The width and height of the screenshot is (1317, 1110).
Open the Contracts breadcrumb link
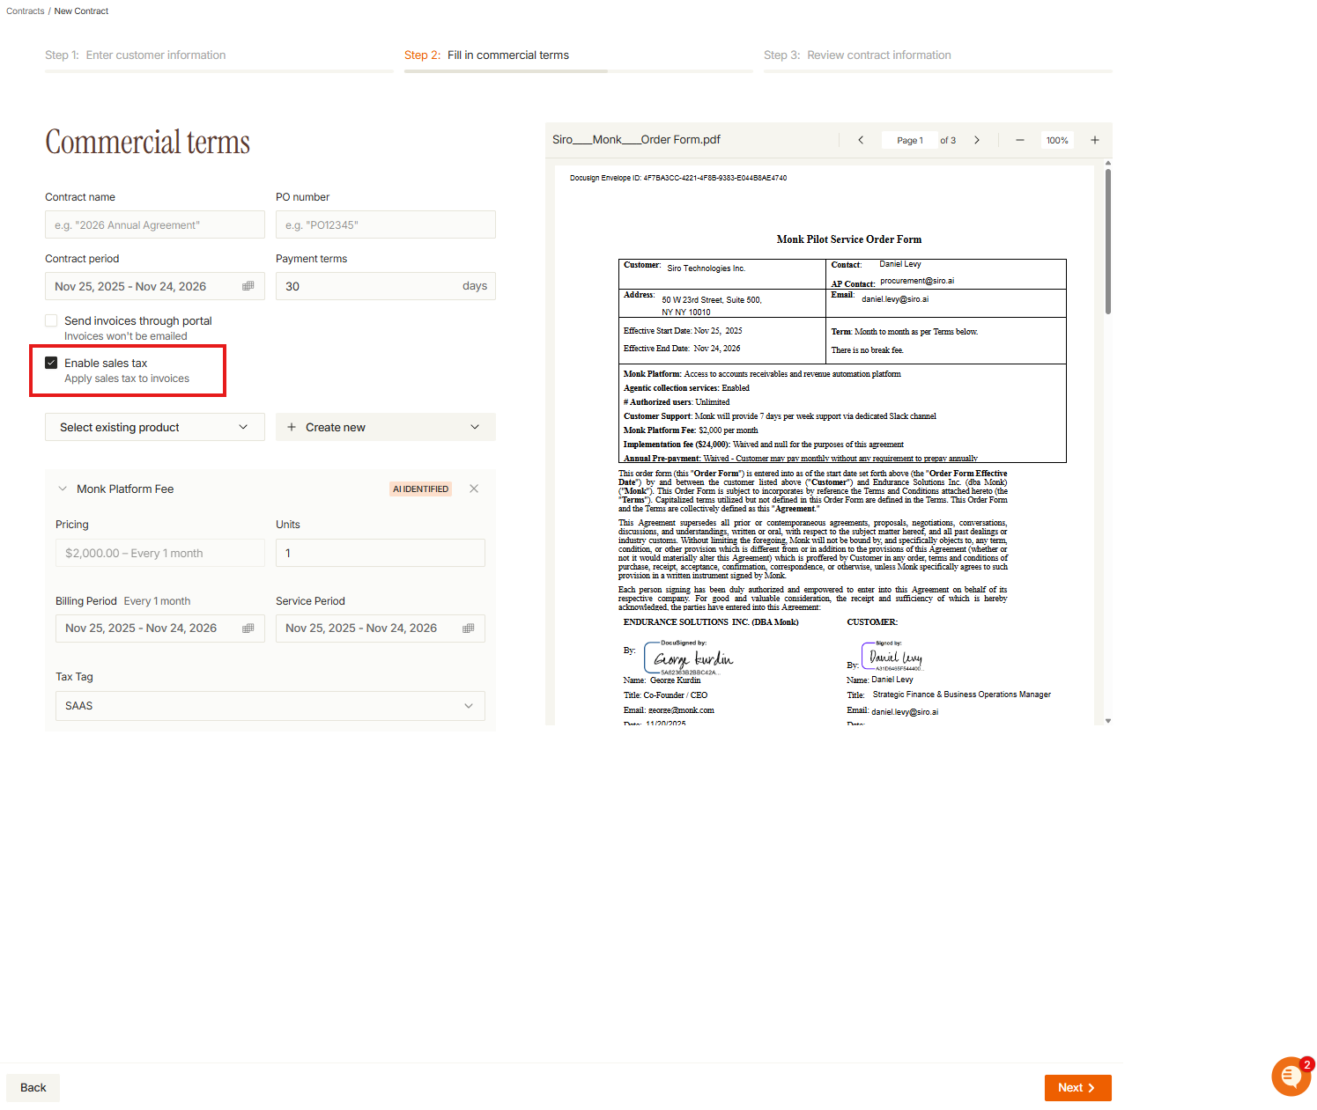pos(26,11)
